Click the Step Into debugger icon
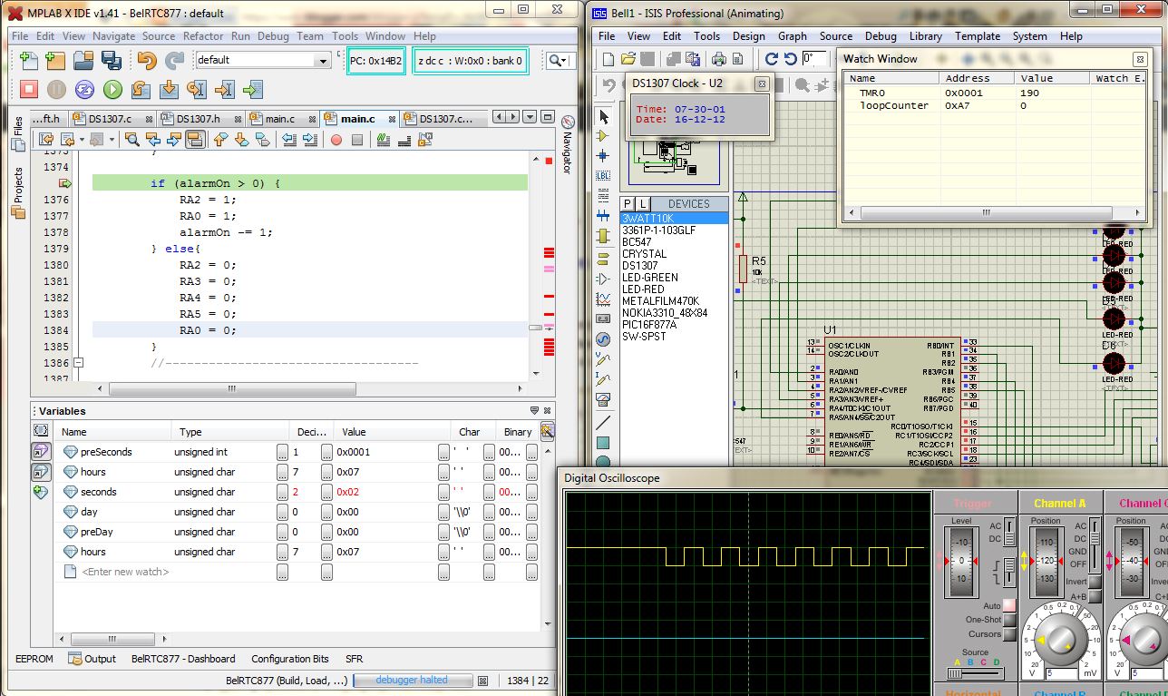The width and height of the screenshot is (1168, 696). [169, 89]
